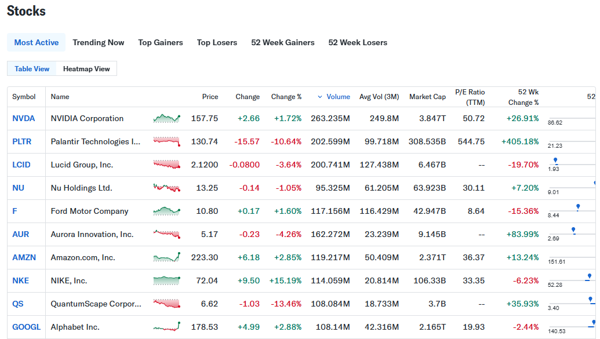Image resolution: width=600 pixels, height=339 pixels.
Task: Click the Alphabet Inc. name
Action: click(75, 327)
